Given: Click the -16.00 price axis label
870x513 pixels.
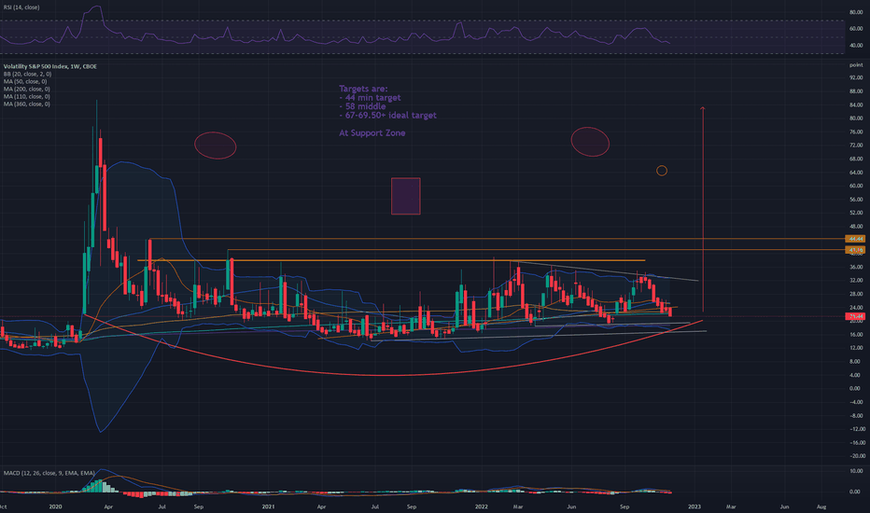Looking at the screenshot, I should pyautogui.click(x=856, y=443).
